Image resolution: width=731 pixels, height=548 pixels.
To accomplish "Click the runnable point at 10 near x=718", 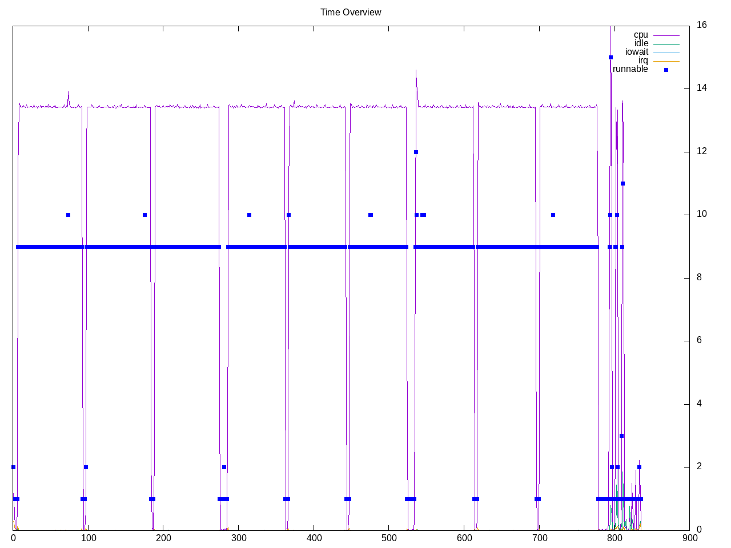I will [553, 215].
